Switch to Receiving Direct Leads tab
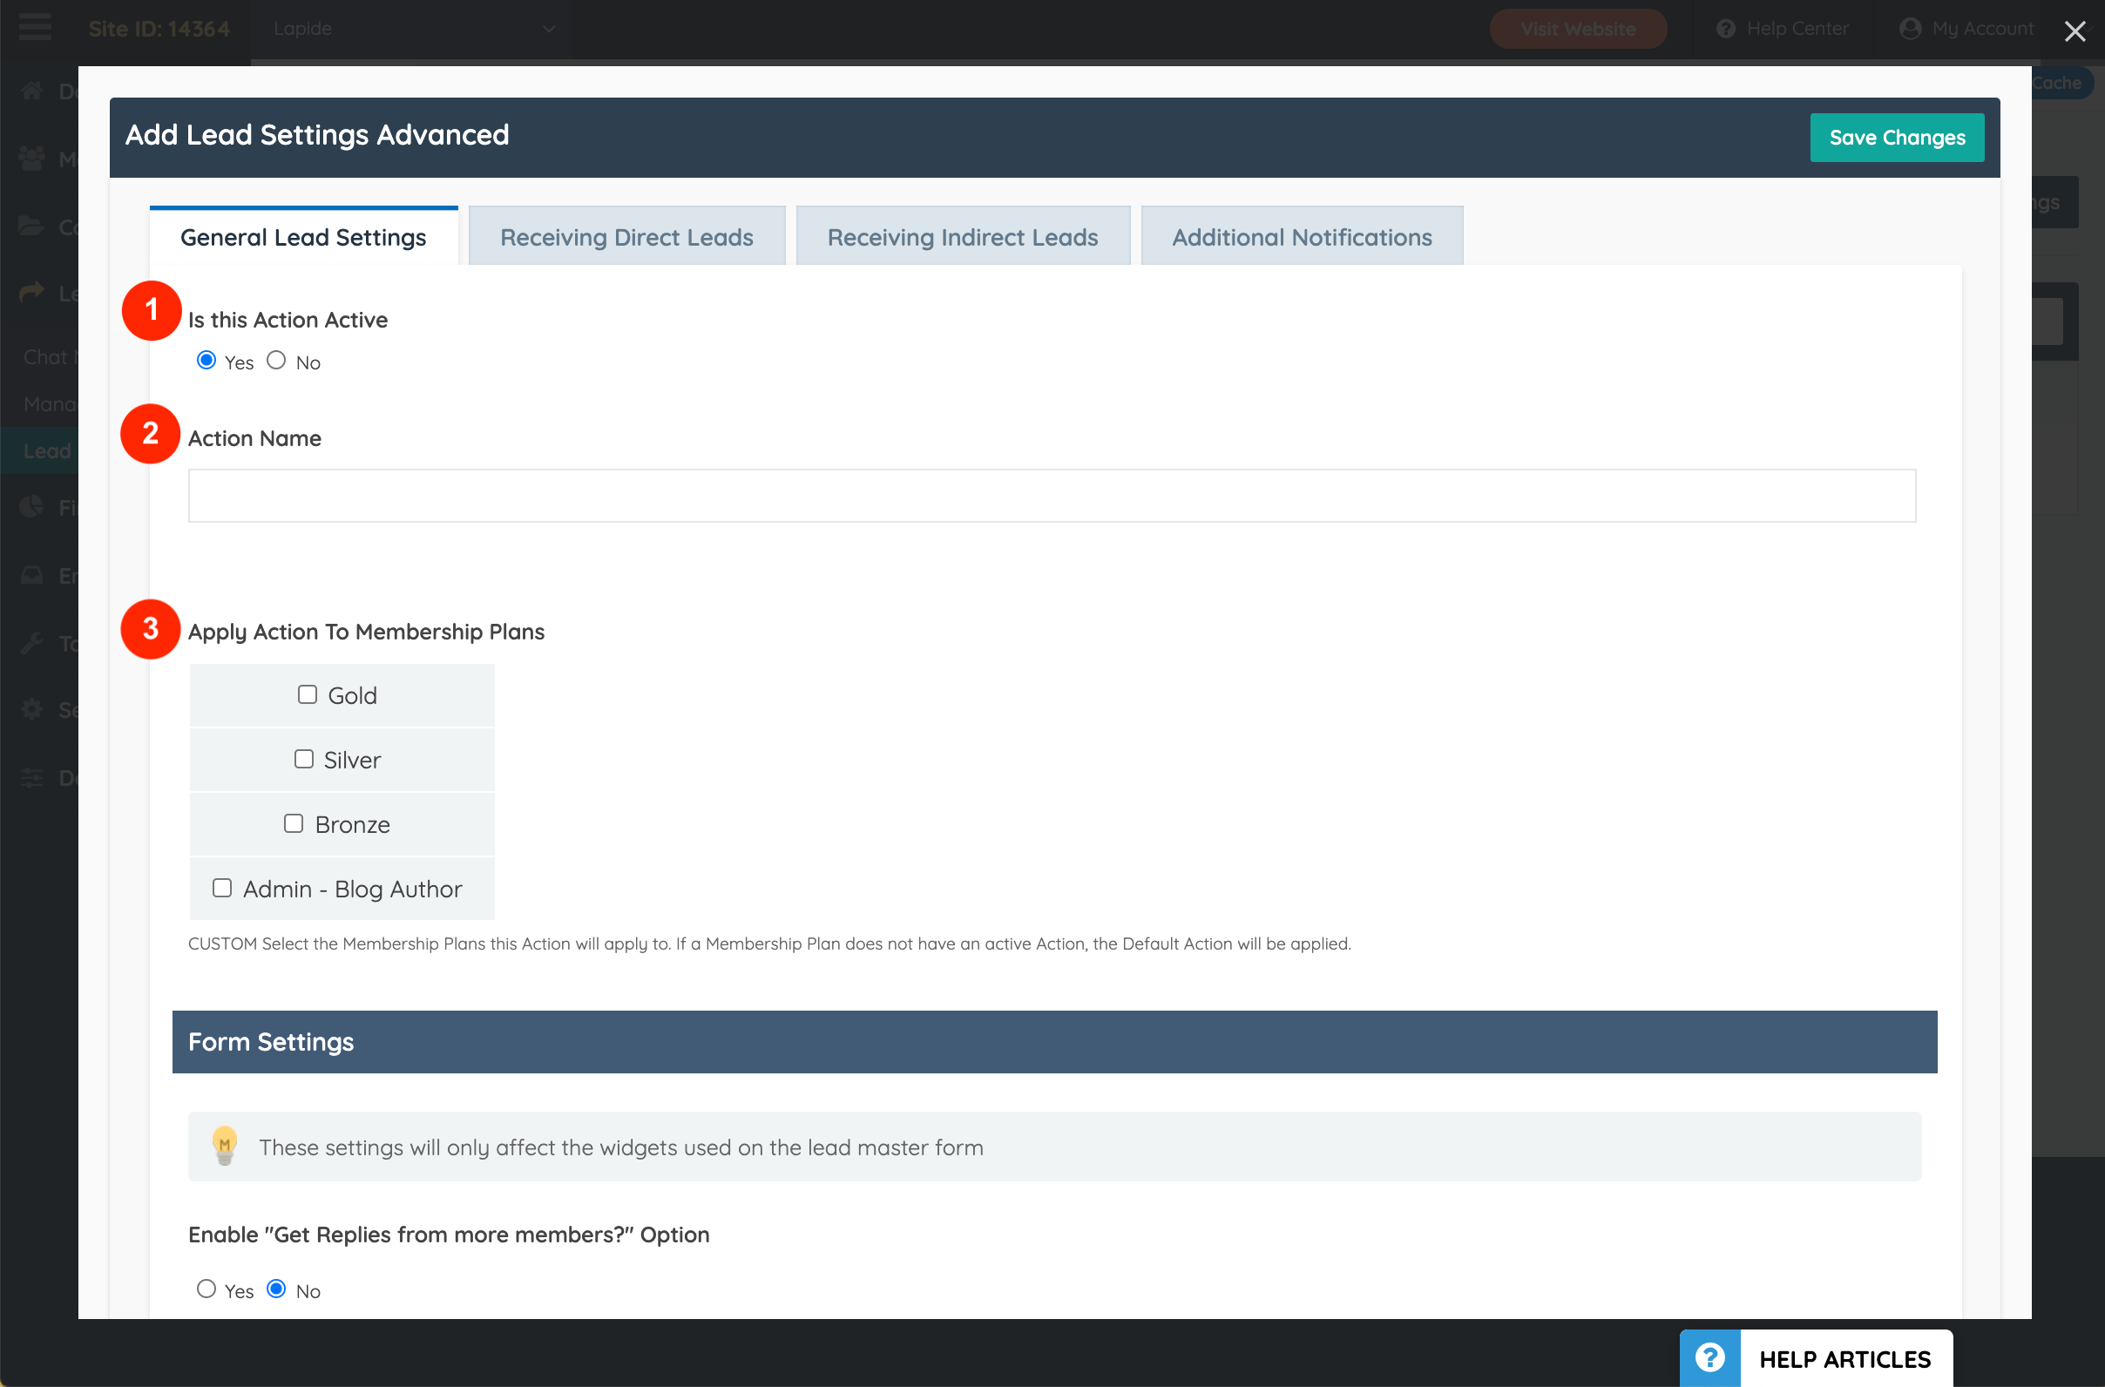Viewport: 2105px width, 1387px height. coord(626,237)
